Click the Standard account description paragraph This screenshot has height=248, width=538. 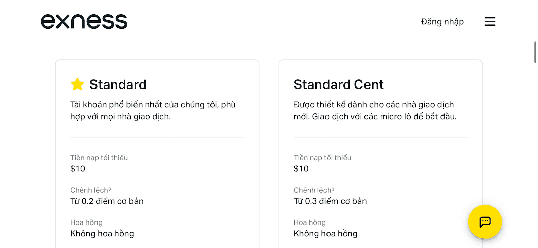153,111
